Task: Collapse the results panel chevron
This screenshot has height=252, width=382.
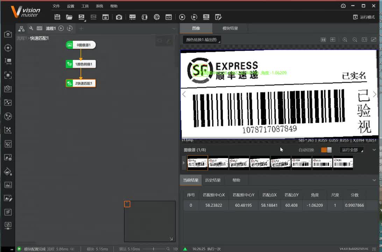Action: [374, 180]
